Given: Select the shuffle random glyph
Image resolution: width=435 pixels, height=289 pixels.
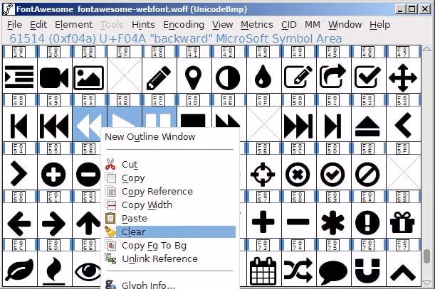Looking at the screenshot, I should coord(298,271).
